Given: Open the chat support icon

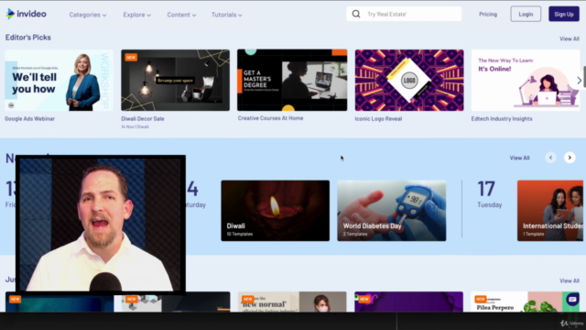Looking at the screenshot, I should coord(572,300).
